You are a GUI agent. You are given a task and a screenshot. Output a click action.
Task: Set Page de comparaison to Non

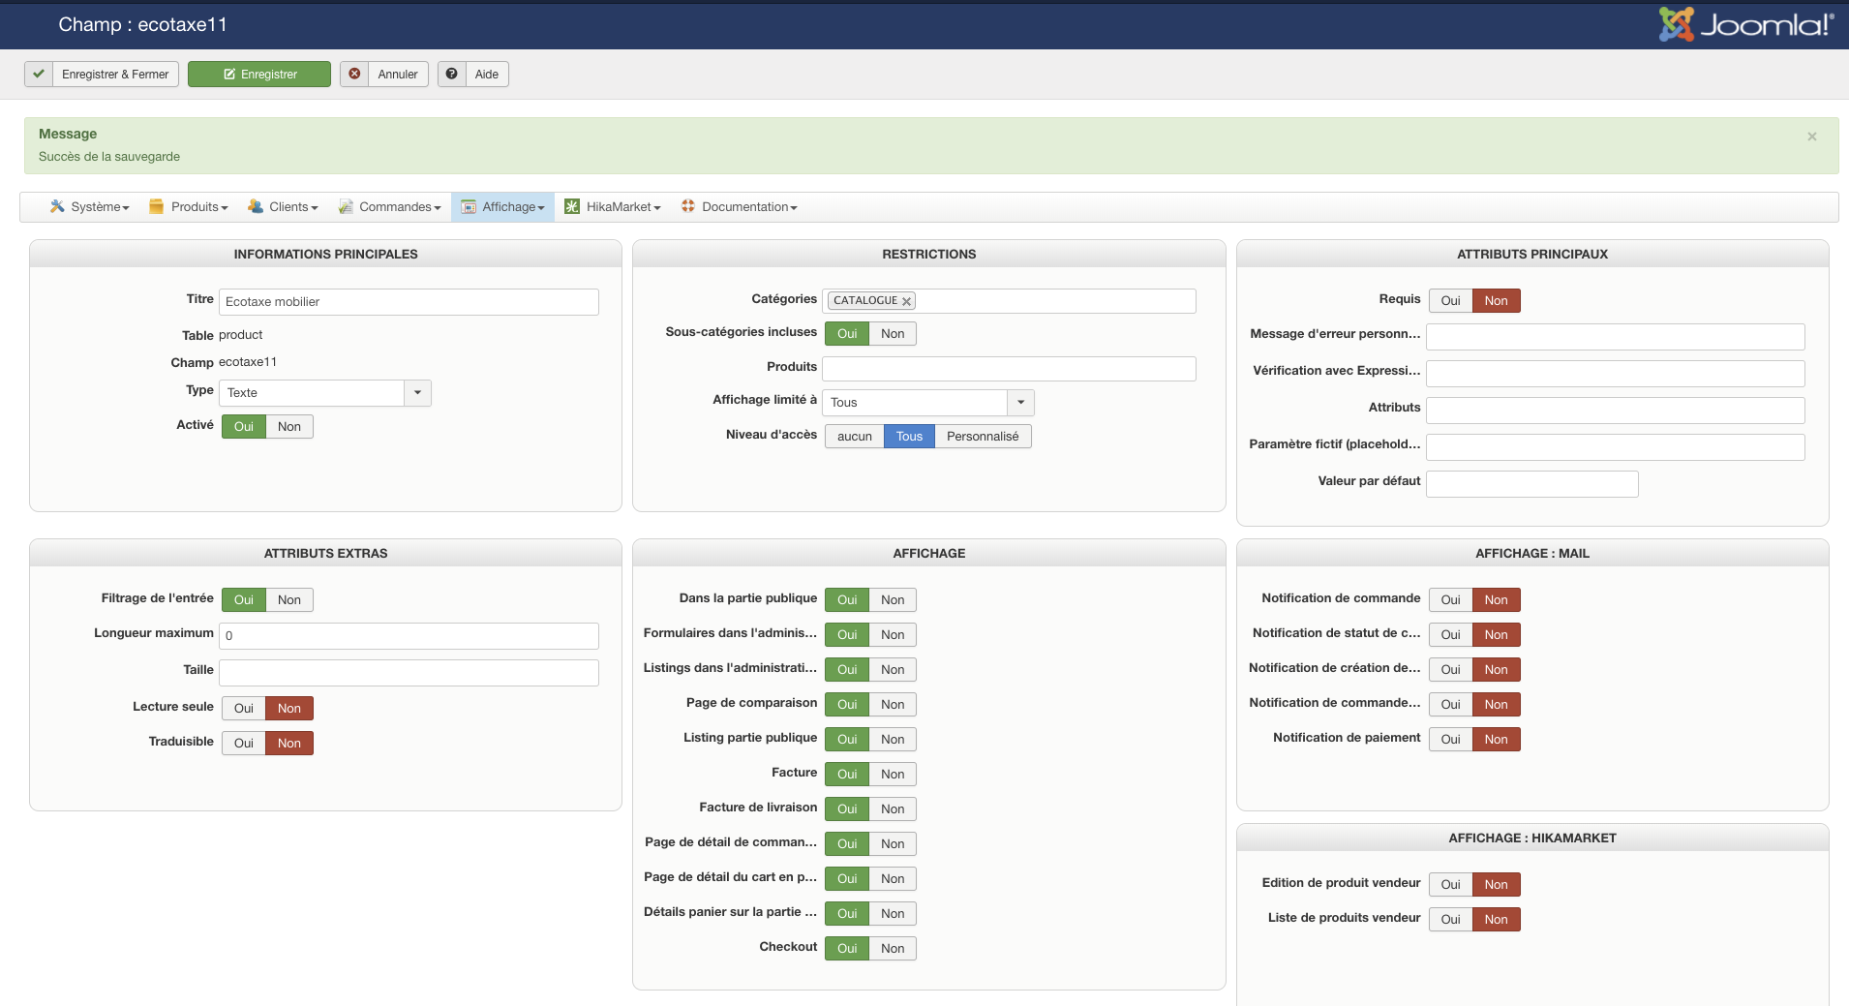[x=893, y=705]
